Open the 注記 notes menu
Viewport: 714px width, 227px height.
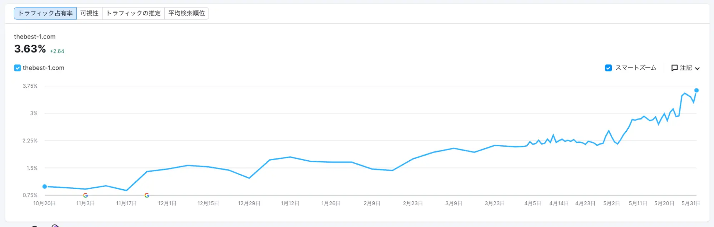point(685,68)
